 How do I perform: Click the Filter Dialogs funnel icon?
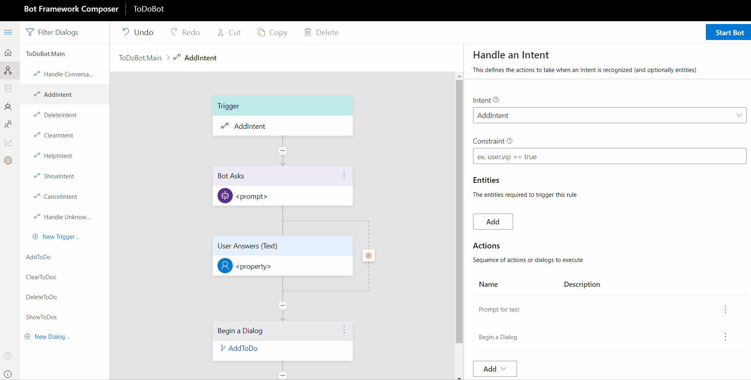pyautogui.click(x=30, y=32)
